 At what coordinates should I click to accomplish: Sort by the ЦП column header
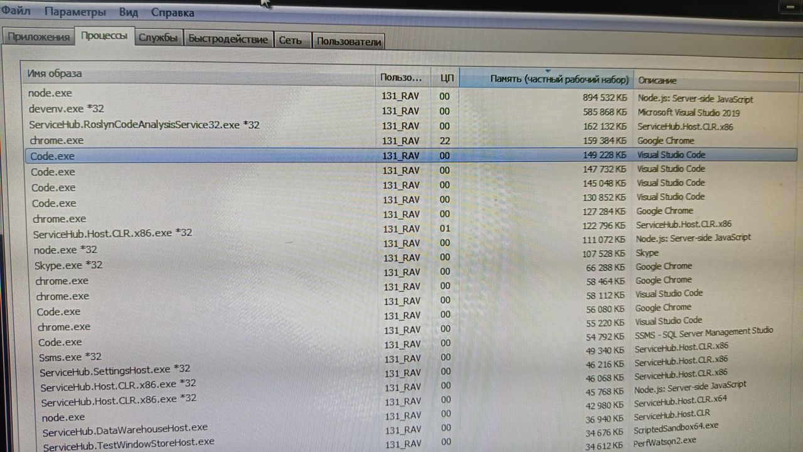coord(446,78)
